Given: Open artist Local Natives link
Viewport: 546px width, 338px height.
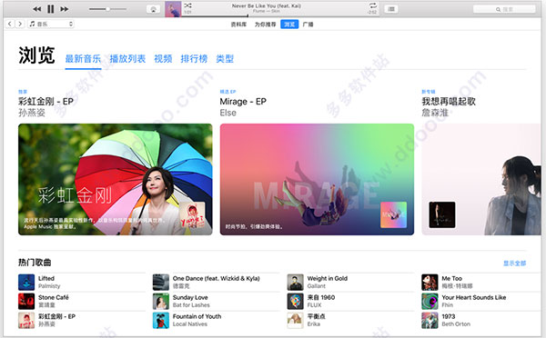Looking at the screenshot, I should (190, 324).
